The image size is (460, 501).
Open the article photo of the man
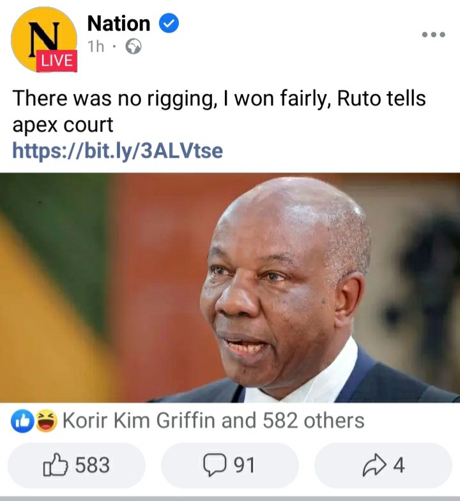[x=230, y=288]
